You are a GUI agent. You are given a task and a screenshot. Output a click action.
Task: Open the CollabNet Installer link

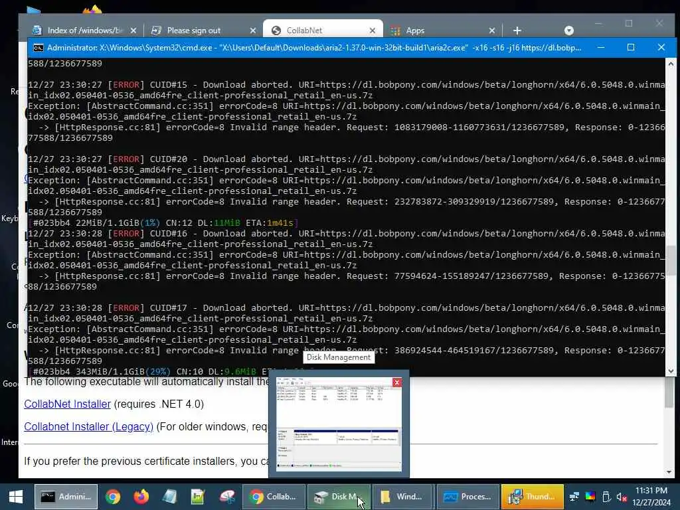point(67,404)
